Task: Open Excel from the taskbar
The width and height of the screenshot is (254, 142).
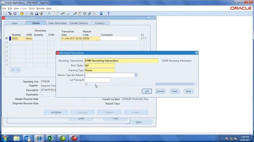Action: [x=51, y=138]
